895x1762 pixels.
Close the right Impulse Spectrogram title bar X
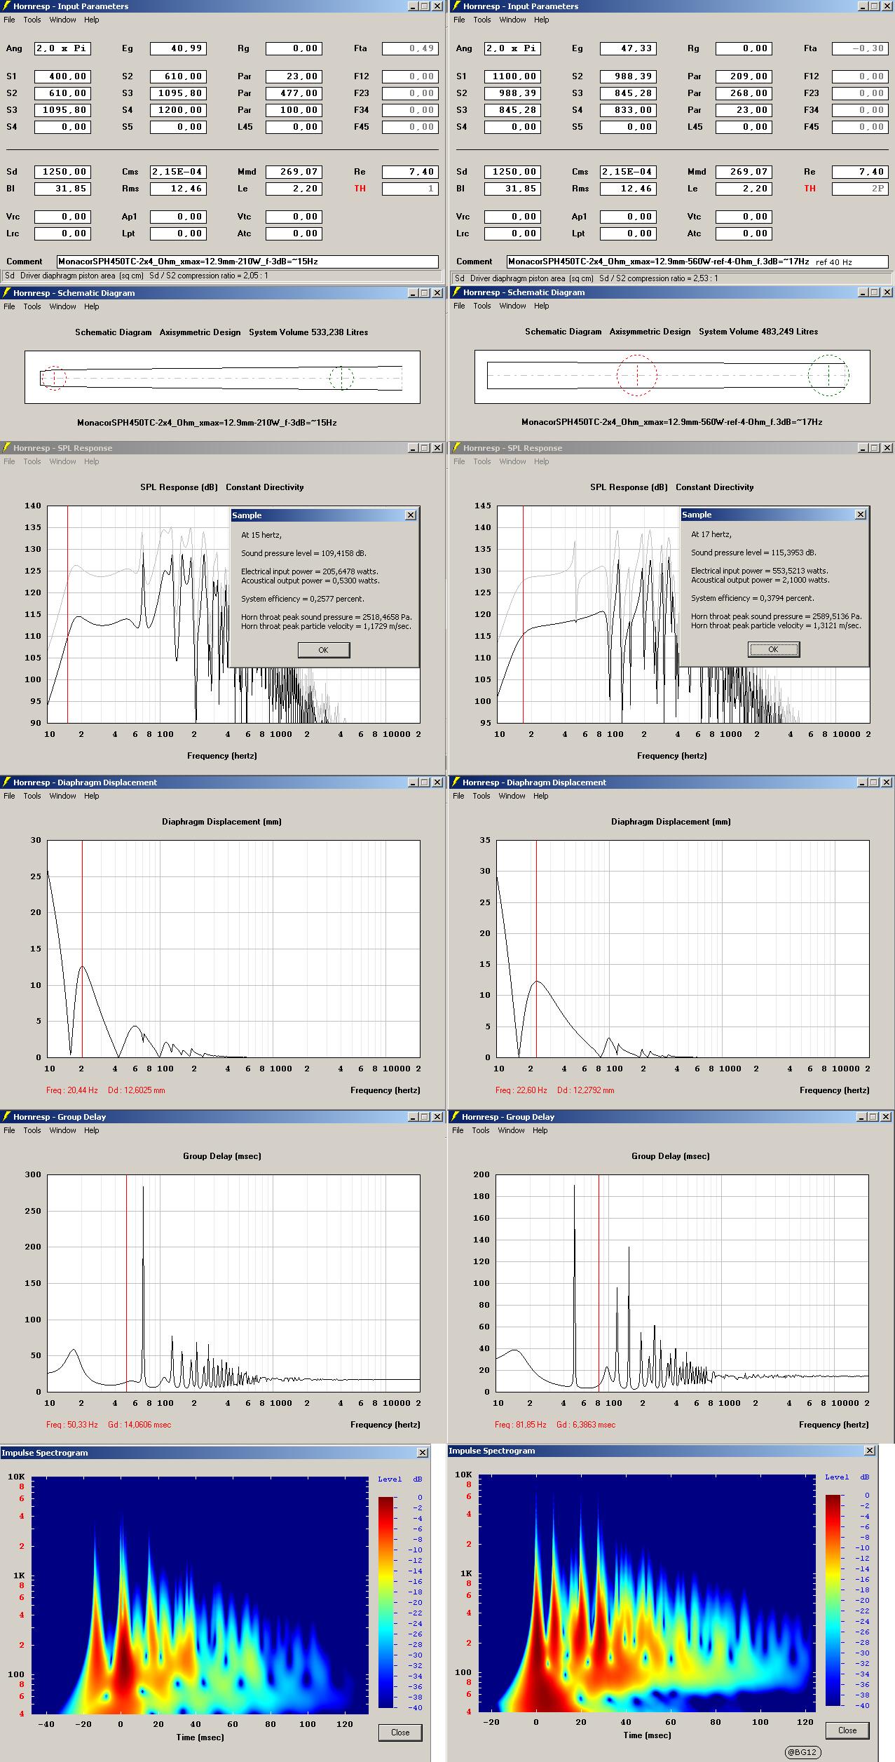click(x=870, y=1451)
